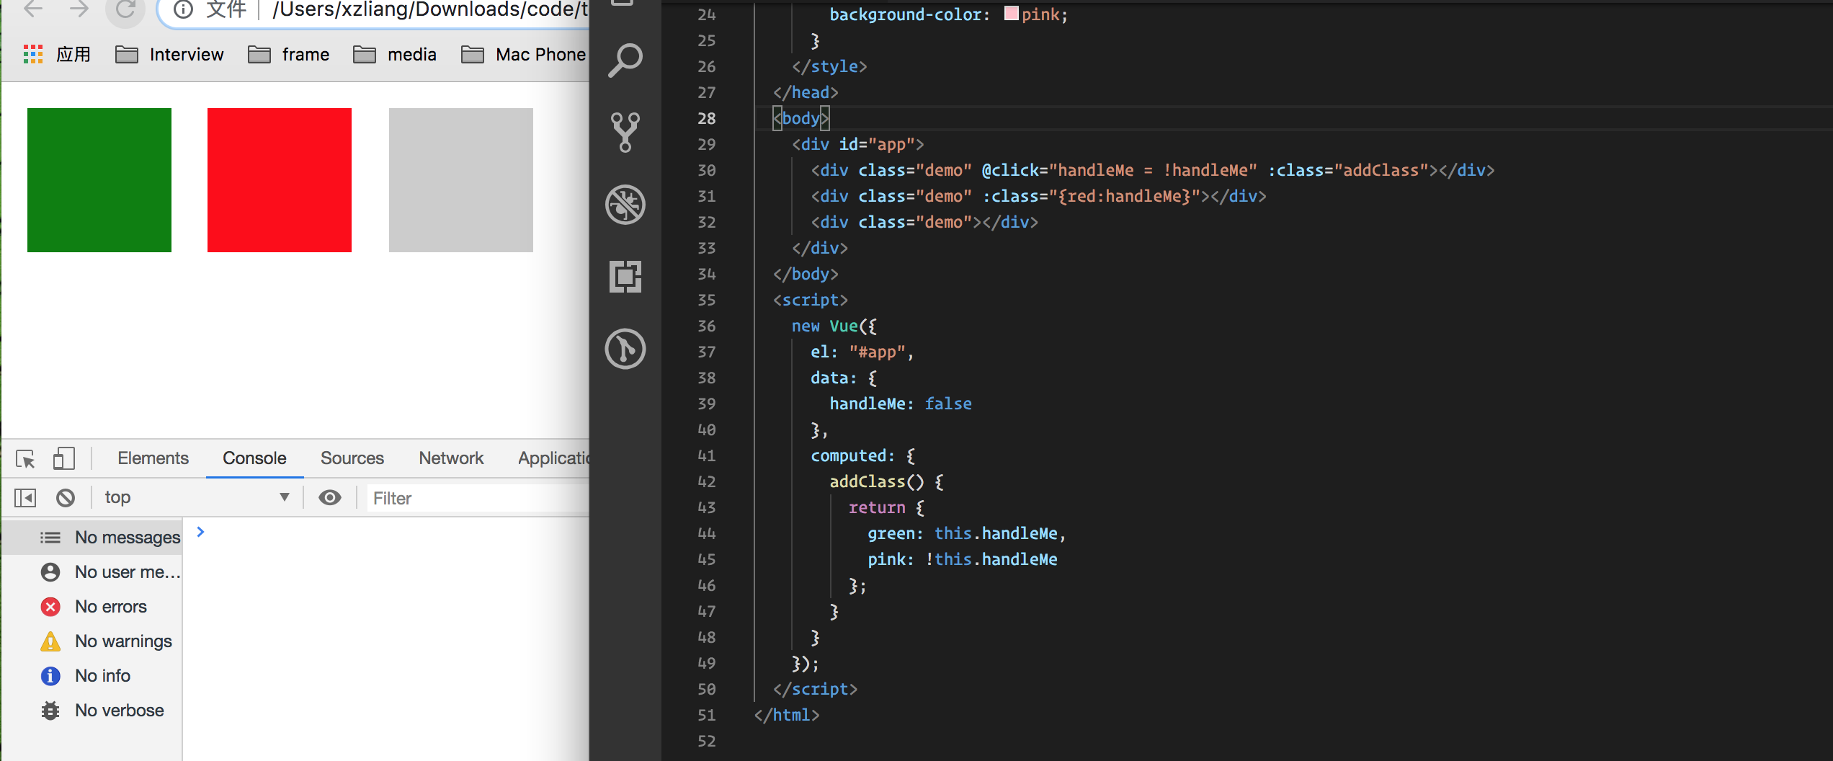Reload the page in Chrome

(x=125, y=9)
